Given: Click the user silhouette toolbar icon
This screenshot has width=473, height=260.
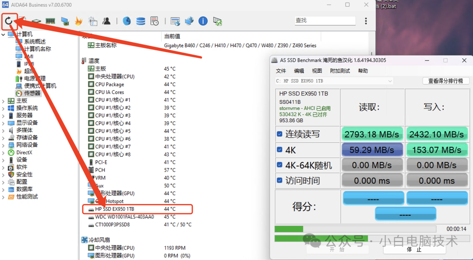Looking at the screenshot, I should [106, 21].
